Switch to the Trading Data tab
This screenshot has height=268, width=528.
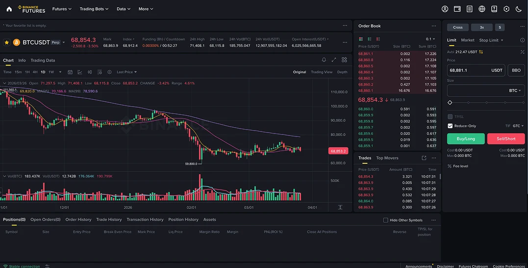(43, 61)
